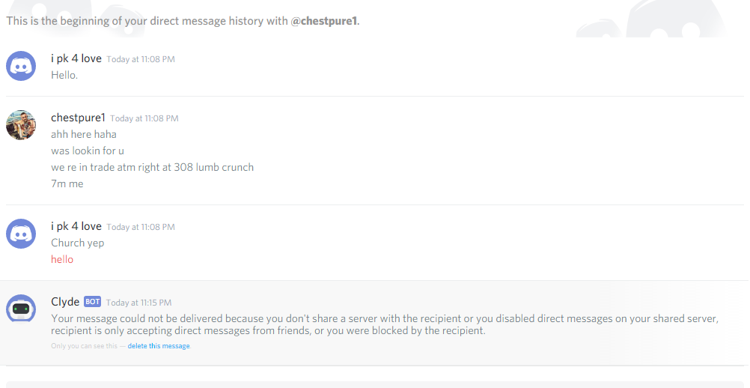
Task: Open chestpure1's profile photo avatar
Action: [21, 125]
